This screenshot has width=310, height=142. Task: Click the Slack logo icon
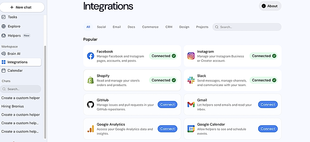point(191,80)
